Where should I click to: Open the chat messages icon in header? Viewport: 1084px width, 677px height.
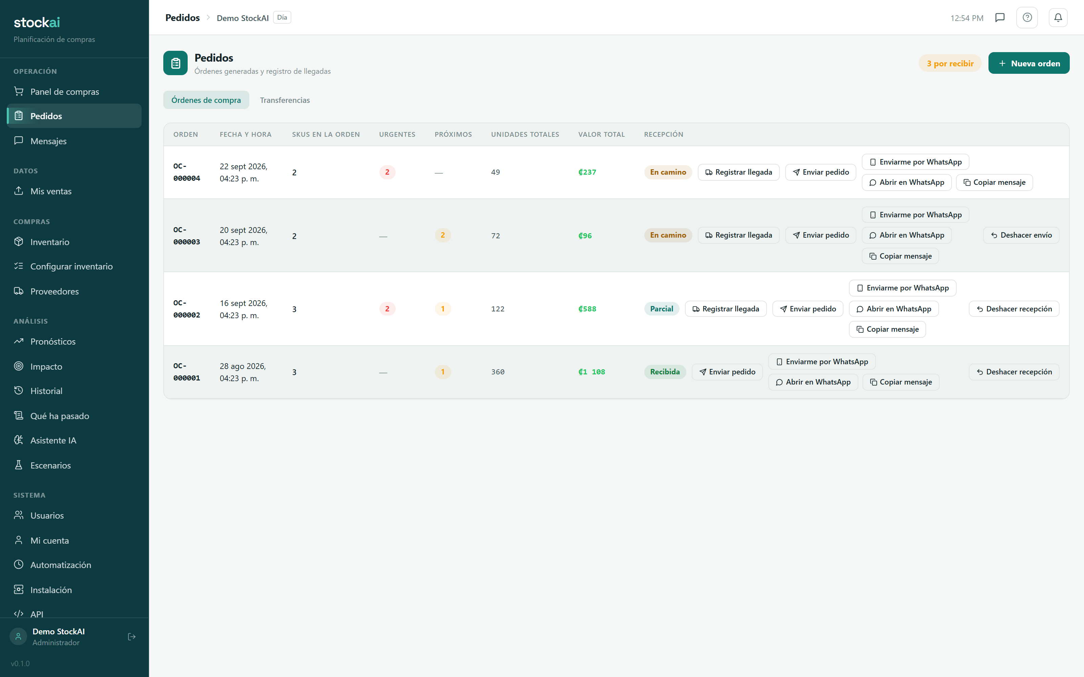tap(1000, 18)
